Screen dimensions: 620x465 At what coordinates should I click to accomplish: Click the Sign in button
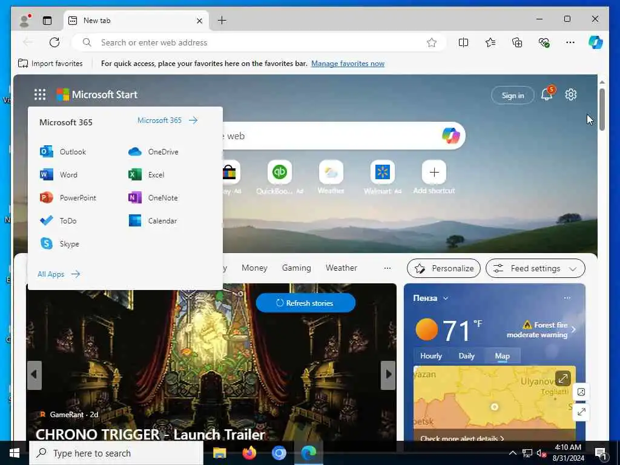click(512, 95)
